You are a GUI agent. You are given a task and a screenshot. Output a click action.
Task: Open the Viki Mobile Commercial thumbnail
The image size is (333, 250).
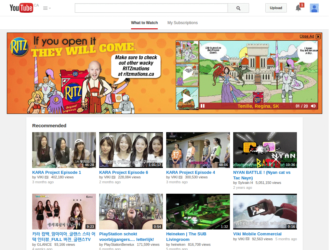[x=265, y=212]
